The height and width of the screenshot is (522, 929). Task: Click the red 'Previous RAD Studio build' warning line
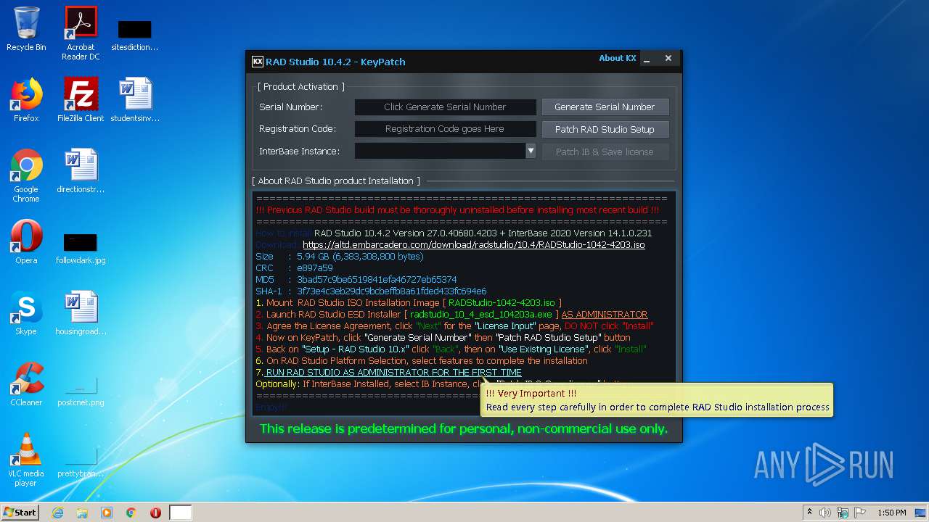[x=457, y=210]
